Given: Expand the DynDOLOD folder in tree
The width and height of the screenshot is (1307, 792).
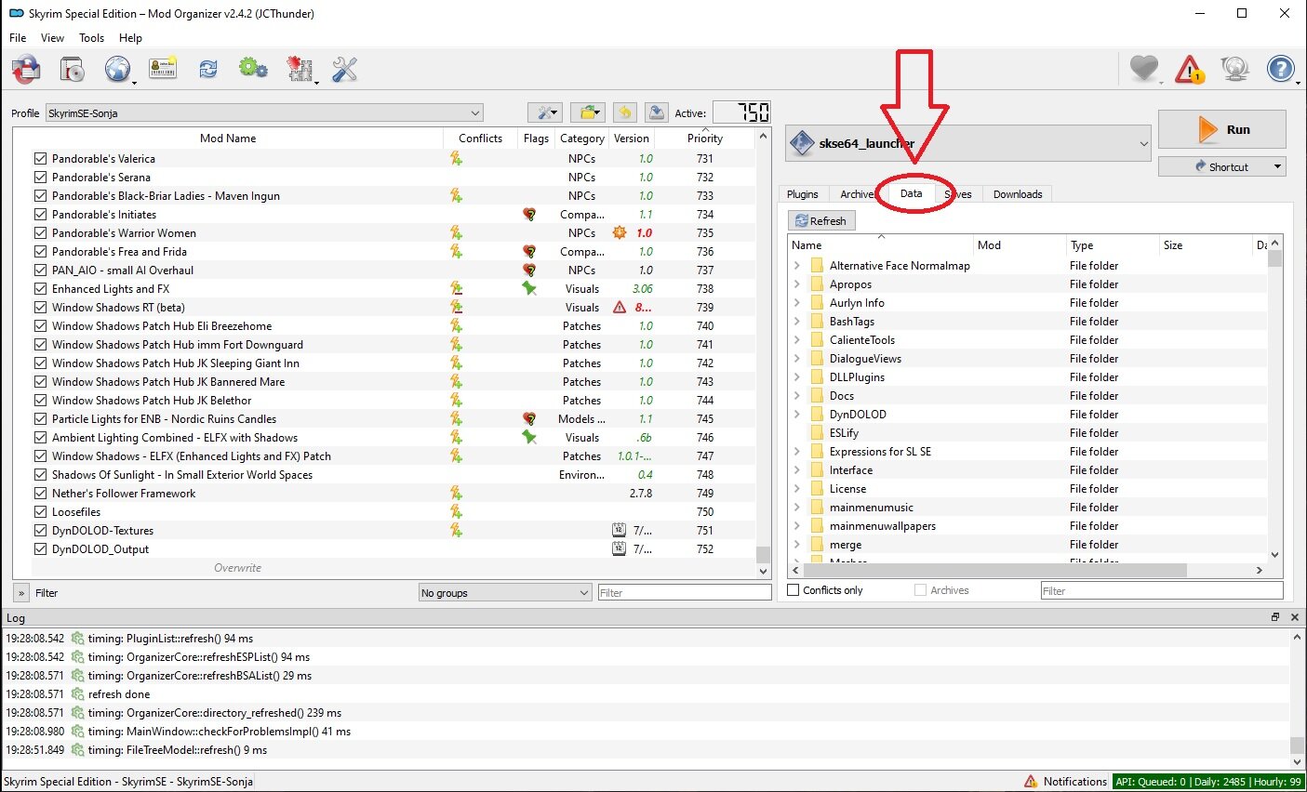Looking at the screenshot, I should tap(797, 415).
